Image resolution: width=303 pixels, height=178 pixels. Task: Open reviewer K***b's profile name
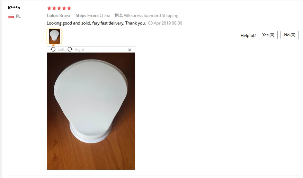[x=14, y=8]
